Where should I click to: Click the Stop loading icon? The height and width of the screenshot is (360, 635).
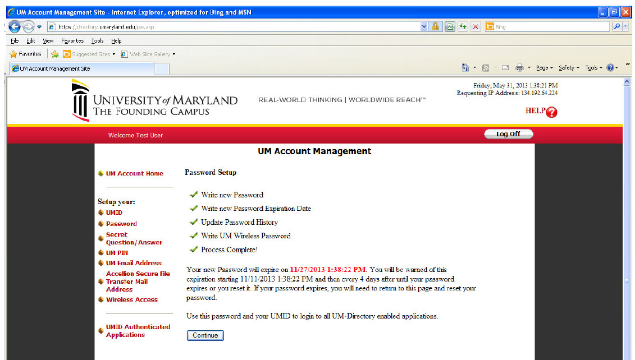475,26
